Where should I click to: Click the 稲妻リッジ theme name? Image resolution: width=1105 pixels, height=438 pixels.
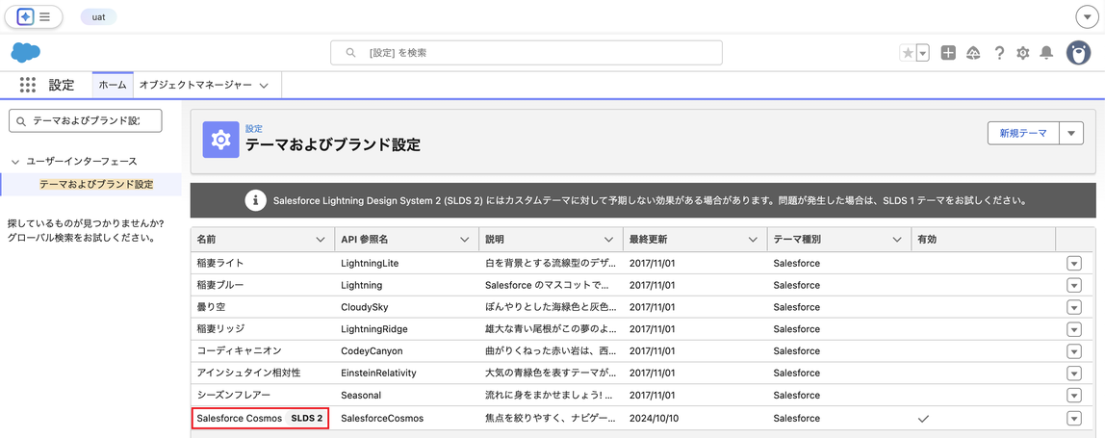[219, 329]
